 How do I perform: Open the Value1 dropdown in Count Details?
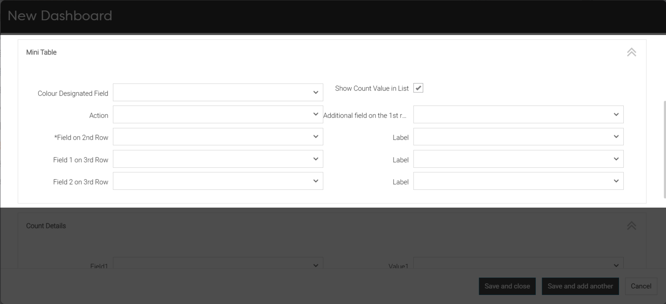[518, 264]
